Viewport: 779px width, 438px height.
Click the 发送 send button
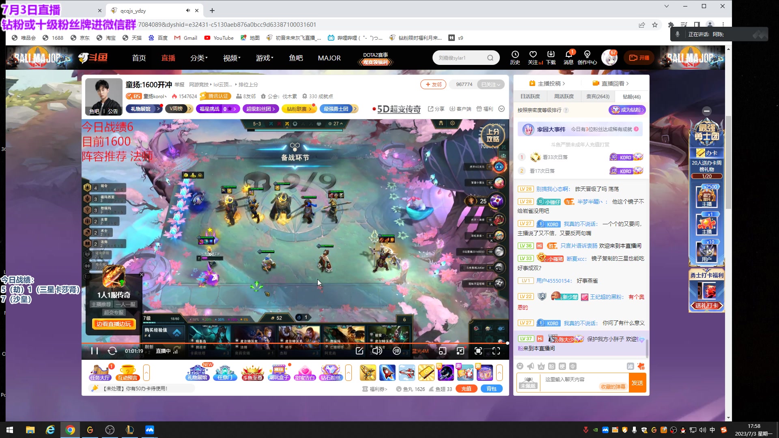pyautogui.click(x=637, y=383)
